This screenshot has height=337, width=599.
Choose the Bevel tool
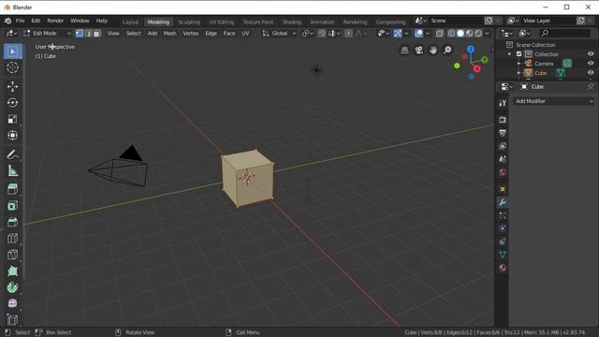tap(12, 222)
